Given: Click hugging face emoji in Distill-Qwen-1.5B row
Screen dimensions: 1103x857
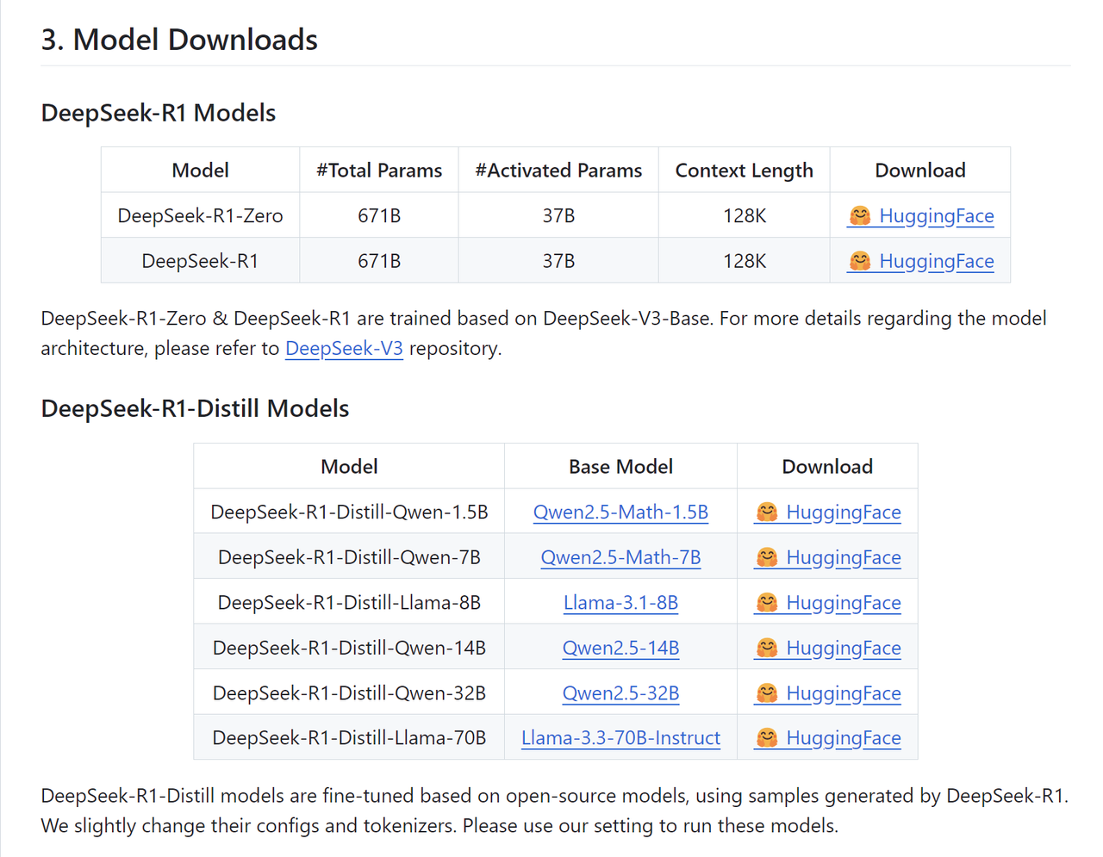Looking at the screenshot, I should [766, 512].
